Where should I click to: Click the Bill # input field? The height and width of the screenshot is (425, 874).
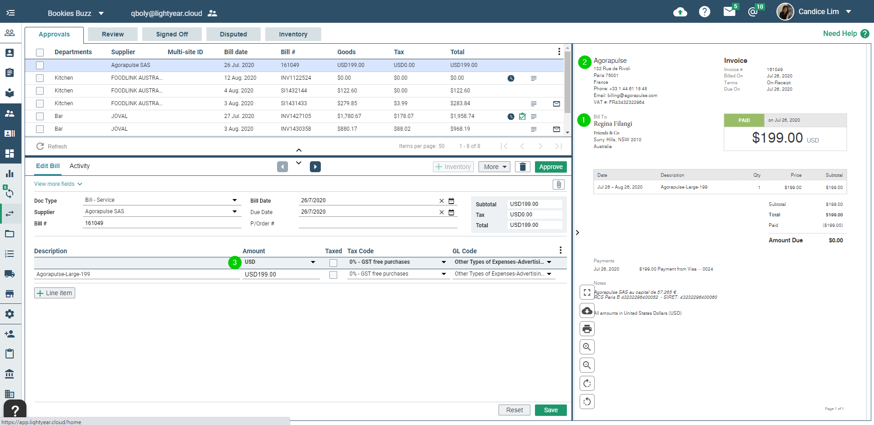pyautogui.click(x=162, y=223)
